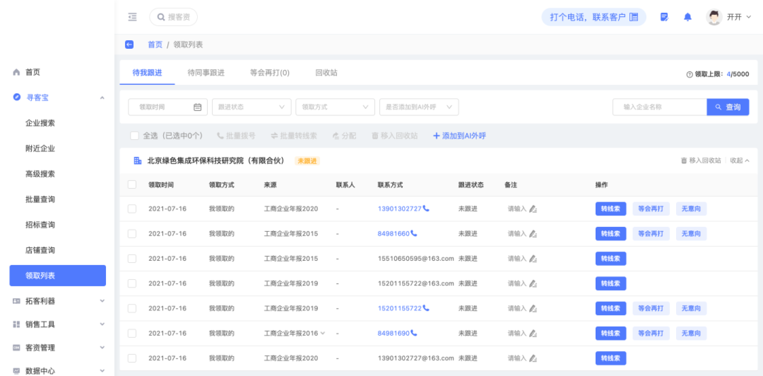This screenshot has width=763, height=376.
Task: Switch to 回收站 tab
Action: [x=326, y=73]
